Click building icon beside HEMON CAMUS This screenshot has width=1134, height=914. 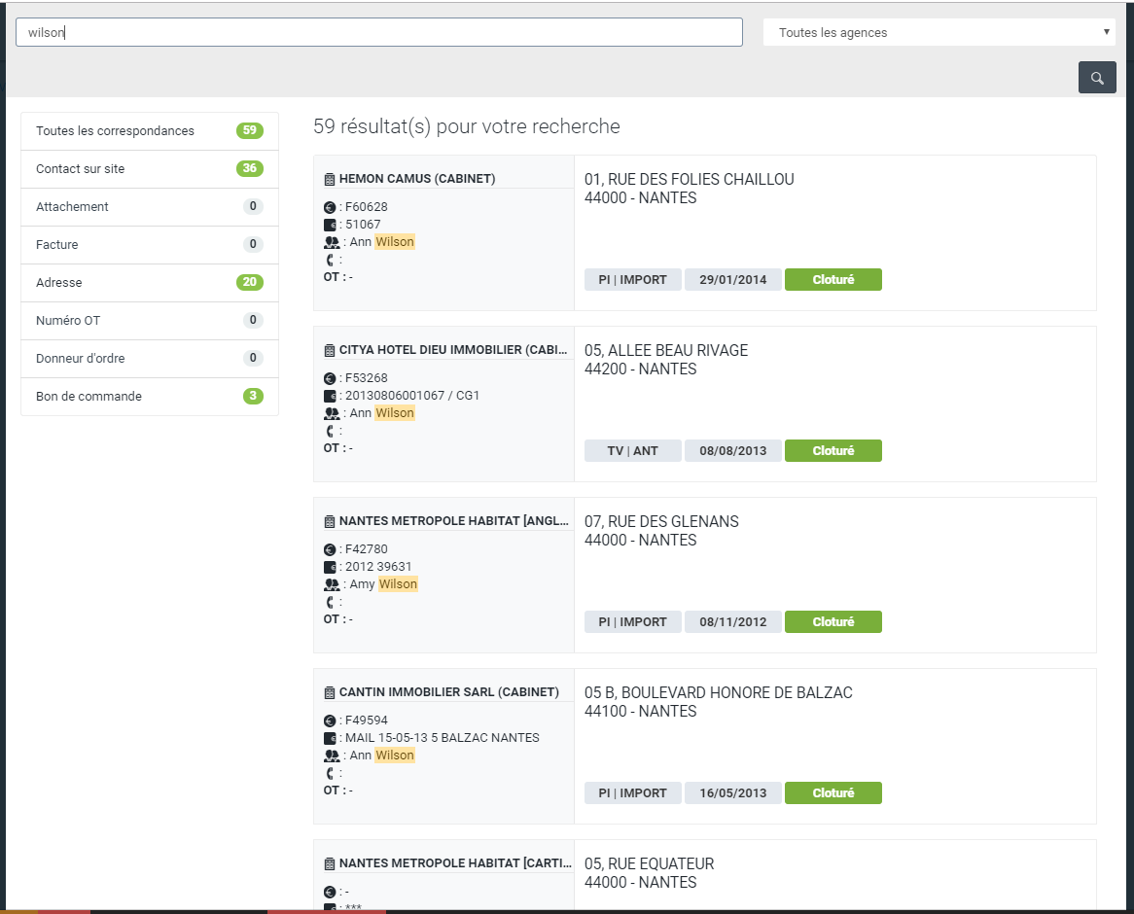click(x=330, y=179)
